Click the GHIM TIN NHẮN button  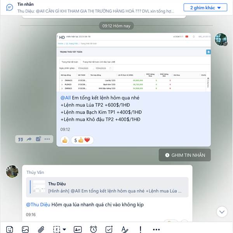tap(185, 155)
